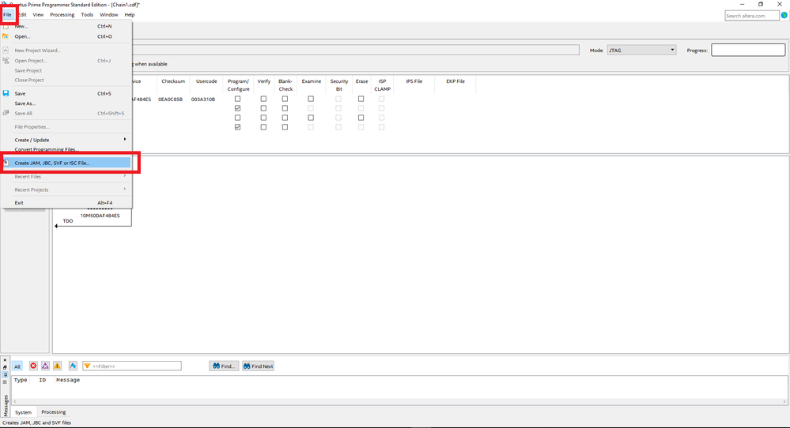Click the Checksum column header
This screenshot has height=428, width=790.
coord(173,81)
